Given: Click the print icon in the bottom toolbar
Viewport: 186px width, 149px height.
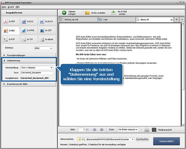Looking at the screenshot, I should [147, 130].
